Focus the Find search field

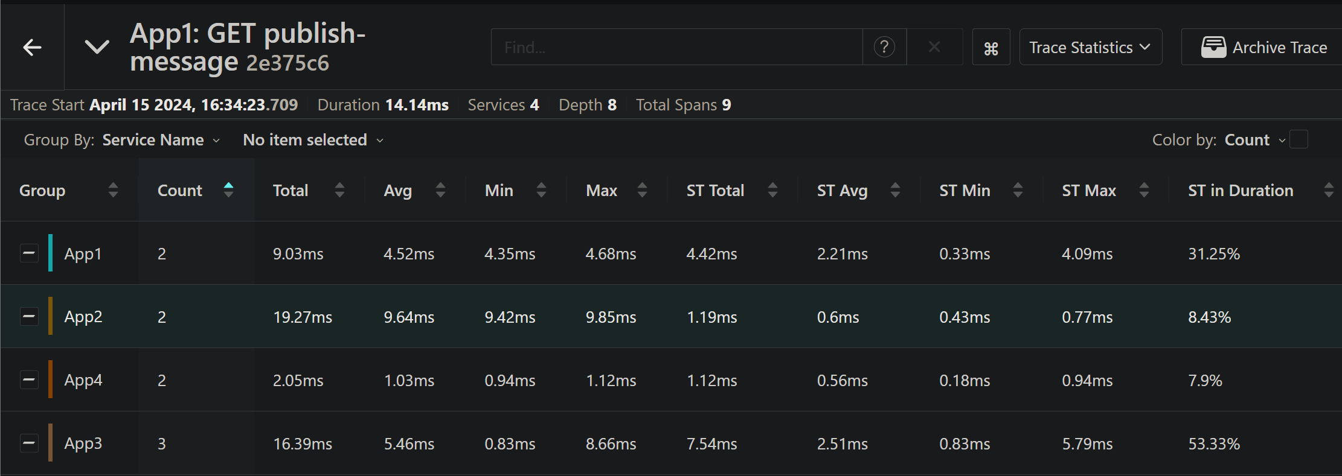676,47
